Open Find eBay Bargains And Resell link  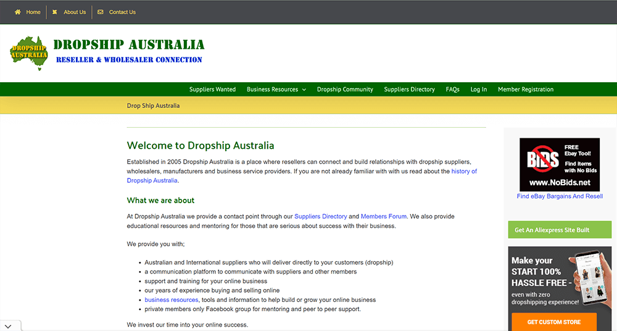tap(560, 196)
